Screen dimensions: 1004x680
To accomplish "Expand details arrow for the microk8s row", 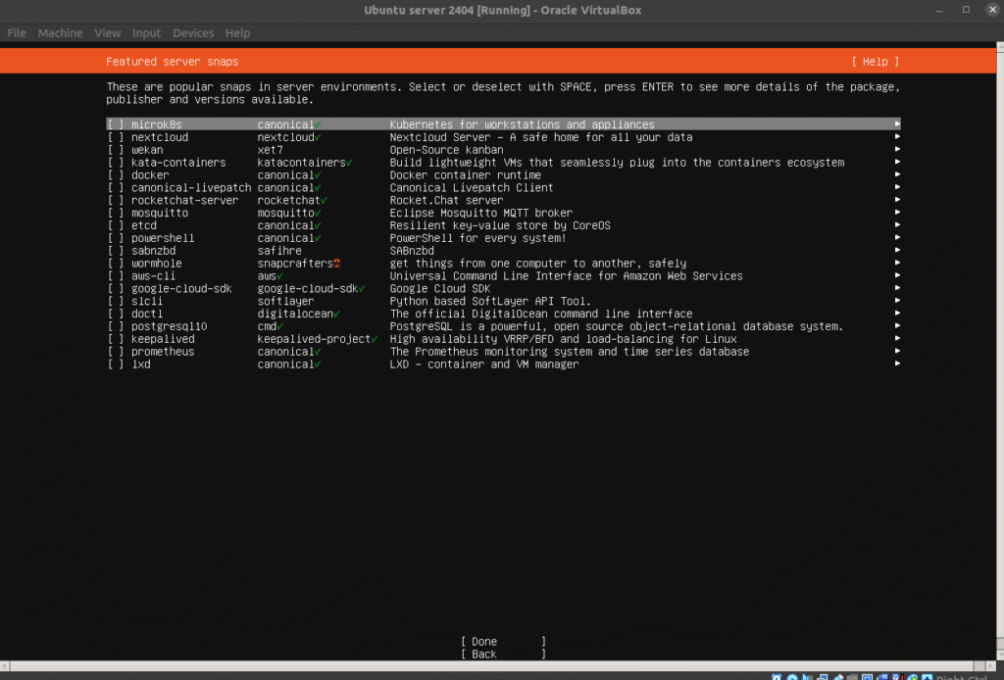I will pos(896,124).
